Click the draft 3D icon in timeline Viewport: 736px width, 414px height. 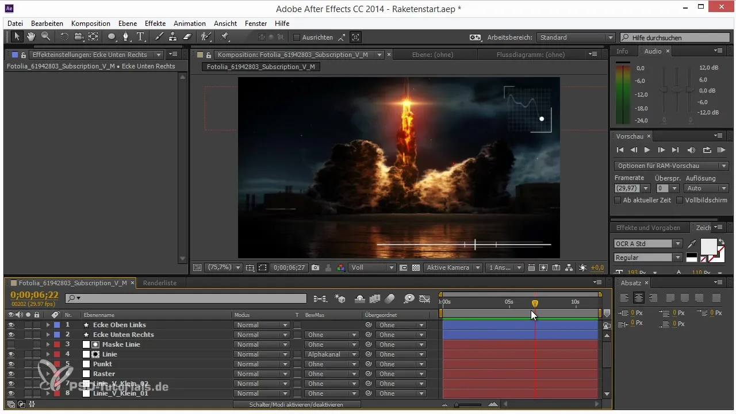[x=340, y=298]
